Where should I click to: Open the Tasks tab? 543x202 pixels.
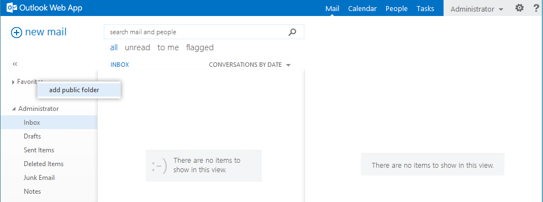[425, 9]
